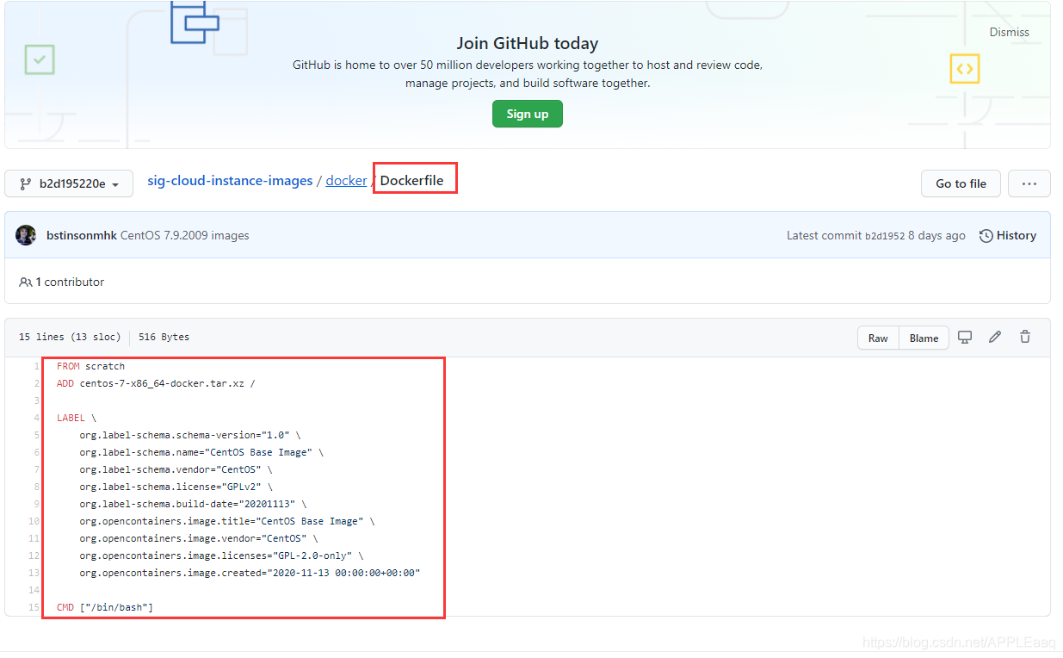Click the schema-version="1.0" code line
1063x658 pixels.
(x=190, y=435)
